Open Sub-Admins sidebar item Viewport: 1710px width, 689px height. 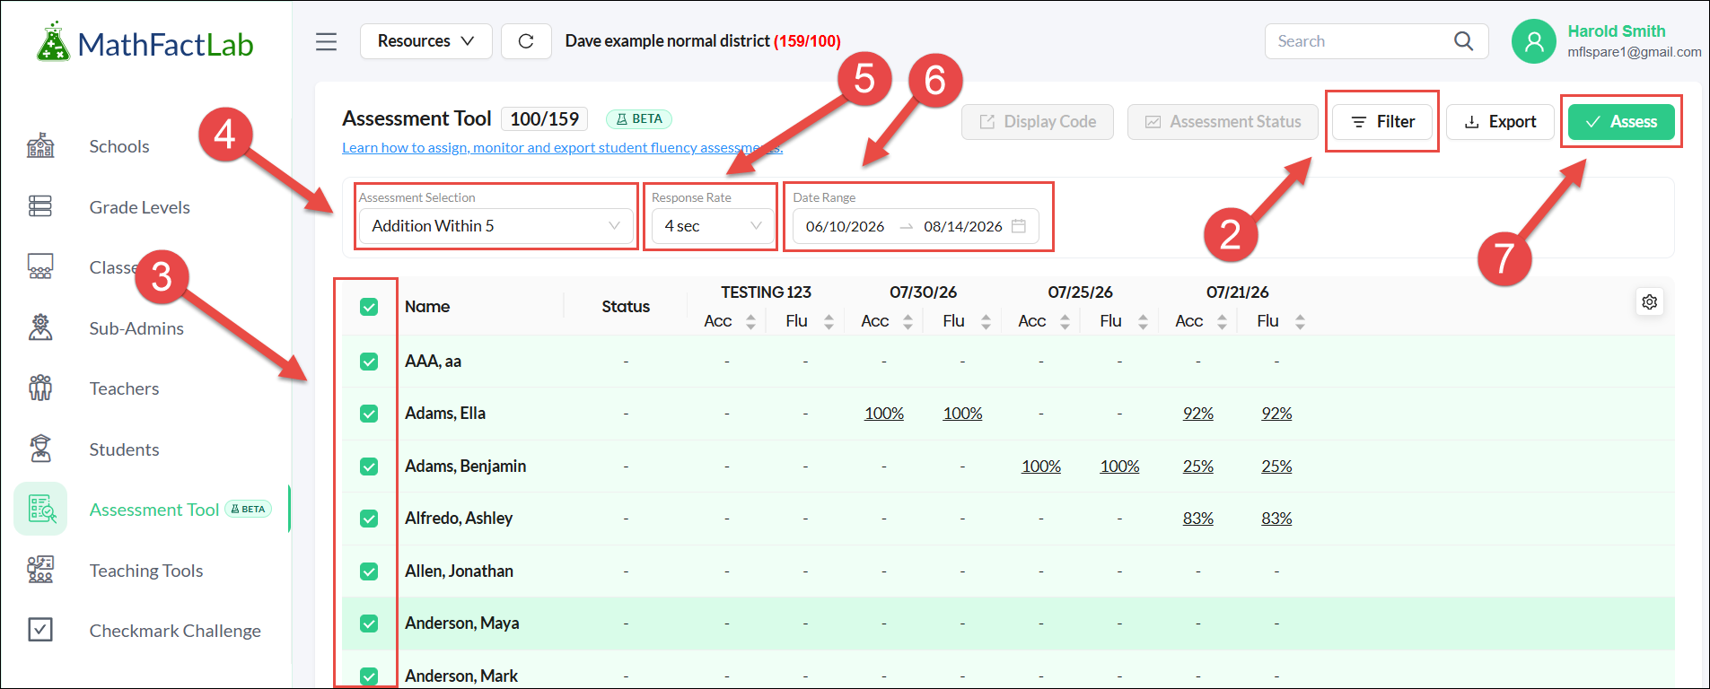136,328
